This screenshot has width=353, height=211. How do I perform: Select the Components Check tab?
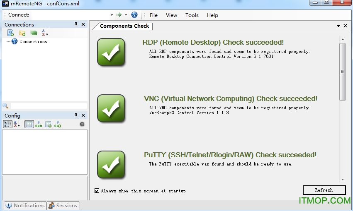124,26
